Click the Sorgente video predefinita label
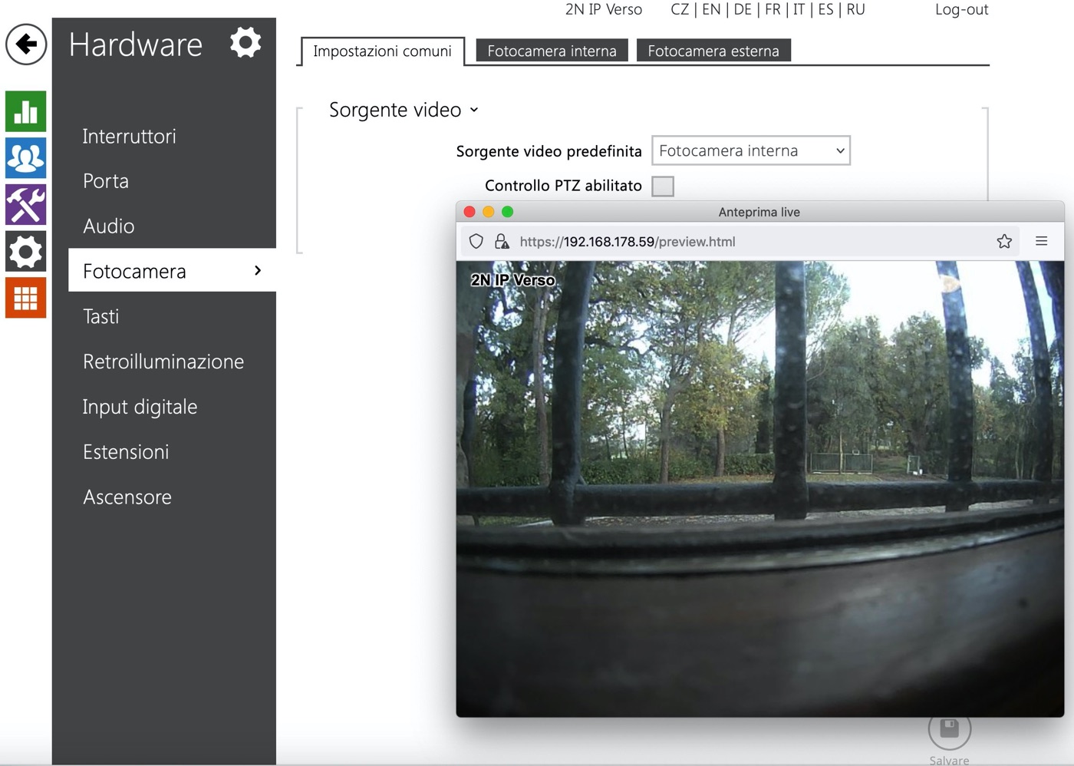The width and height of the screenshot is (1074, 766). pos(549,151)
